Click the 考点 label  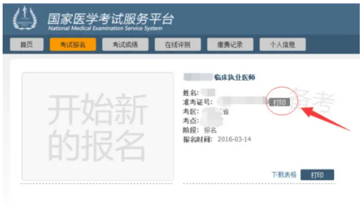pos(191,121)
